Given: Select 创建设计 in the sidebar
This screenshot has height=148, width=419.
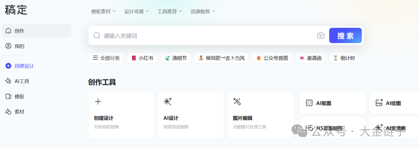Looking at the screenshot, I should [x=37, y=66].
